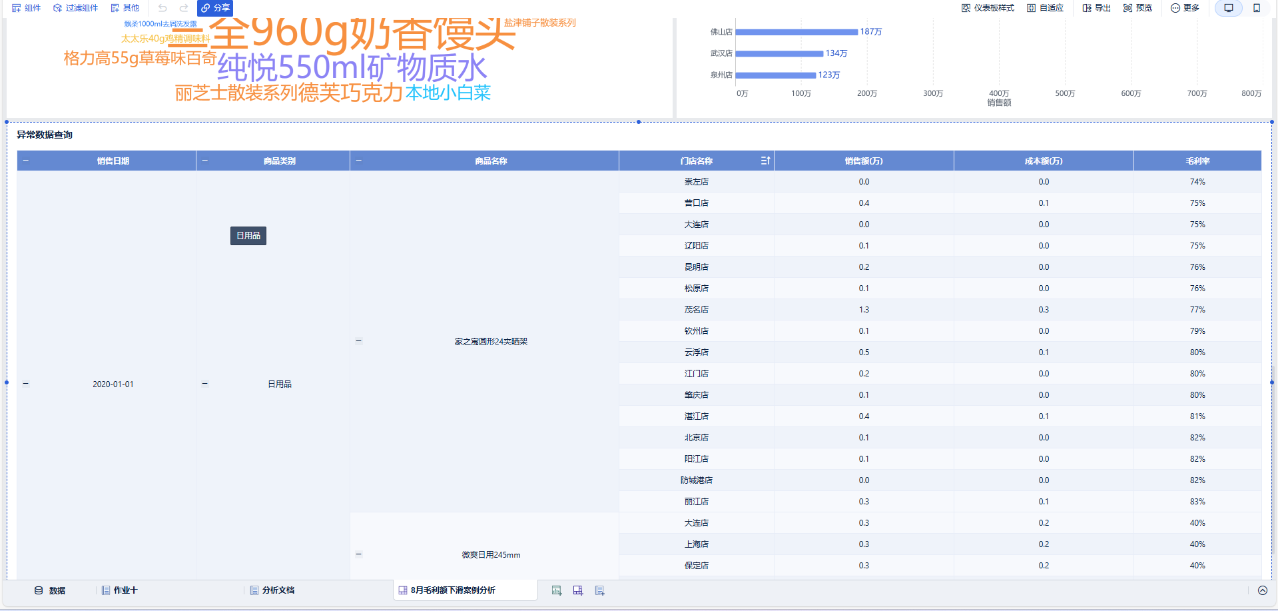The width and height of the screenshot is (1278, 611).
Task: Click the 佛山店 bar in chart
Action: pyautogui.click(x=796, y=32)
